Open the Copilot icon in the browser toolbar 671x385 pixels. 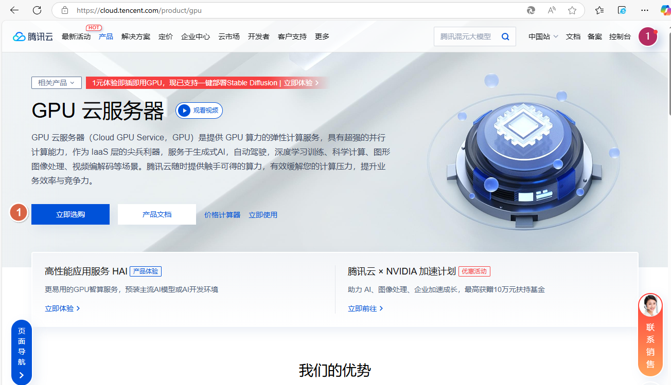(x=665, y=10)
